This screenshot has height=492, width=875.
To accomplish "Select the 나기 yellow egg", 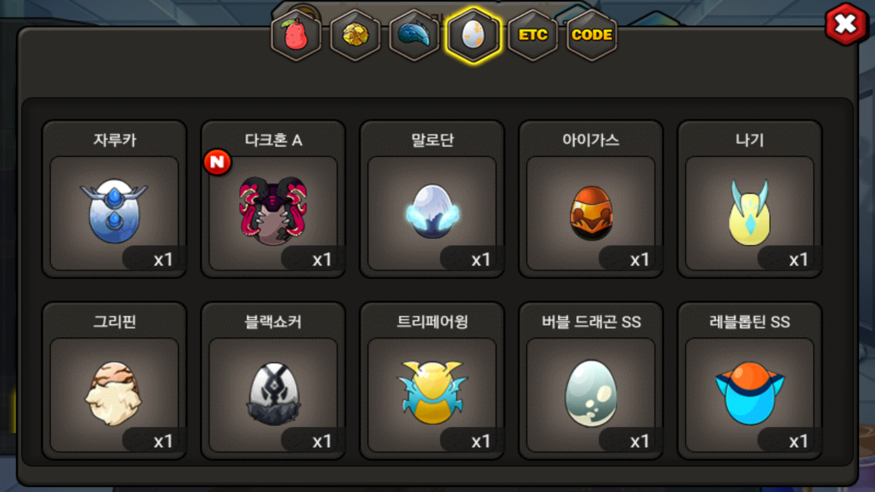I will pos(750,212).
